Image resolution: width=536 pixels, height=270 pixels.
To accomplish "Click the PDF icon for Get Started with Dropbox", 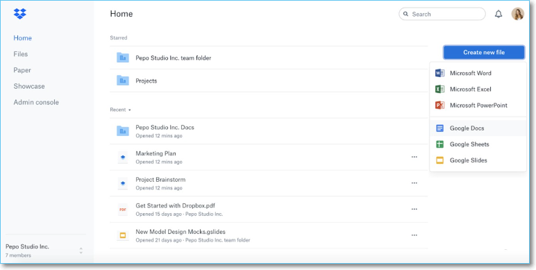I will [123, 209].
